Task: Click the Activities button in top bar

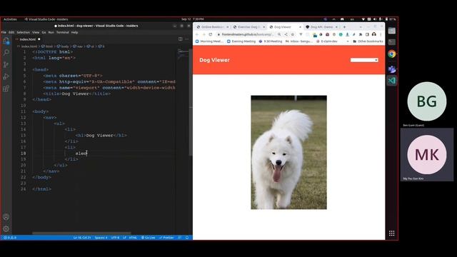Action: coord(10,19)
